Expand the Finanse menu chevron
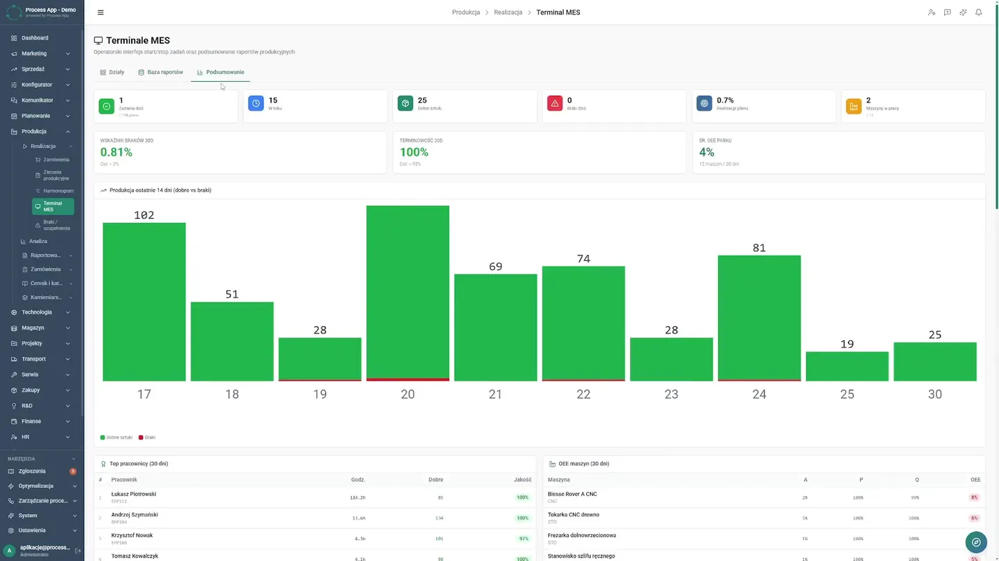The height and width of the screenshot is (561, 999). point(68,421)
